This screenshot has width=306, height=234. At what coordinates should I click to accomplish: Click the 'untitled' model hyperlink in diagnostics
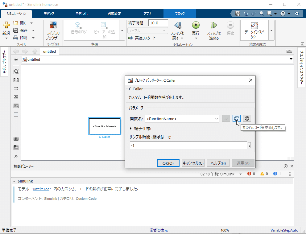(x=41, y=189)
